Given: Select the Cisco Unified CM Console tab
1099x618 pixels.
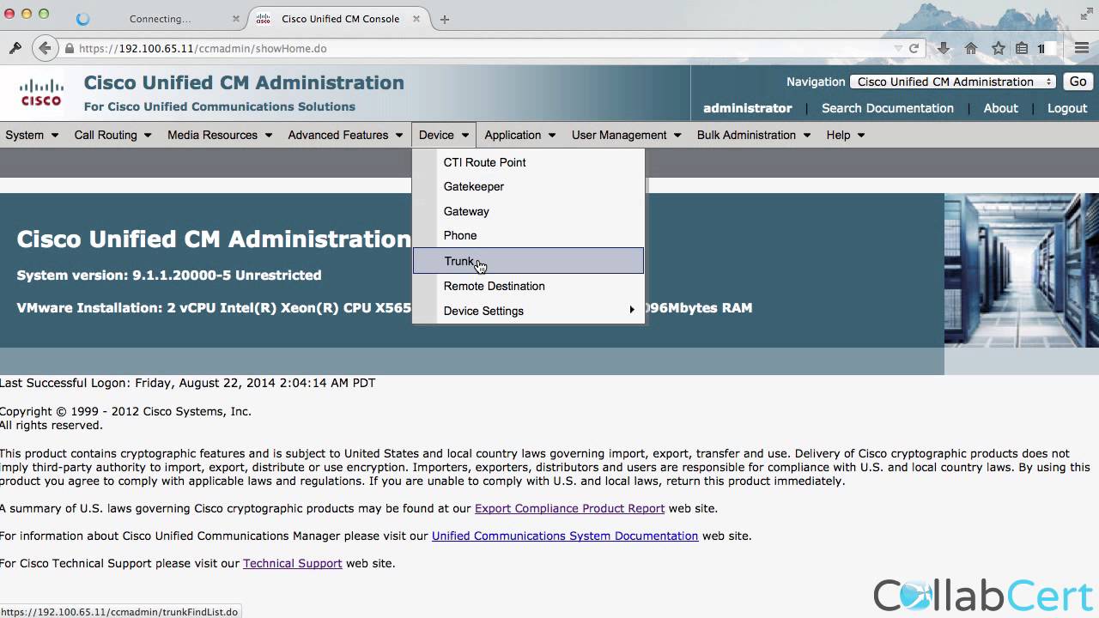Looking at the screenshot, I should [340, 19].
